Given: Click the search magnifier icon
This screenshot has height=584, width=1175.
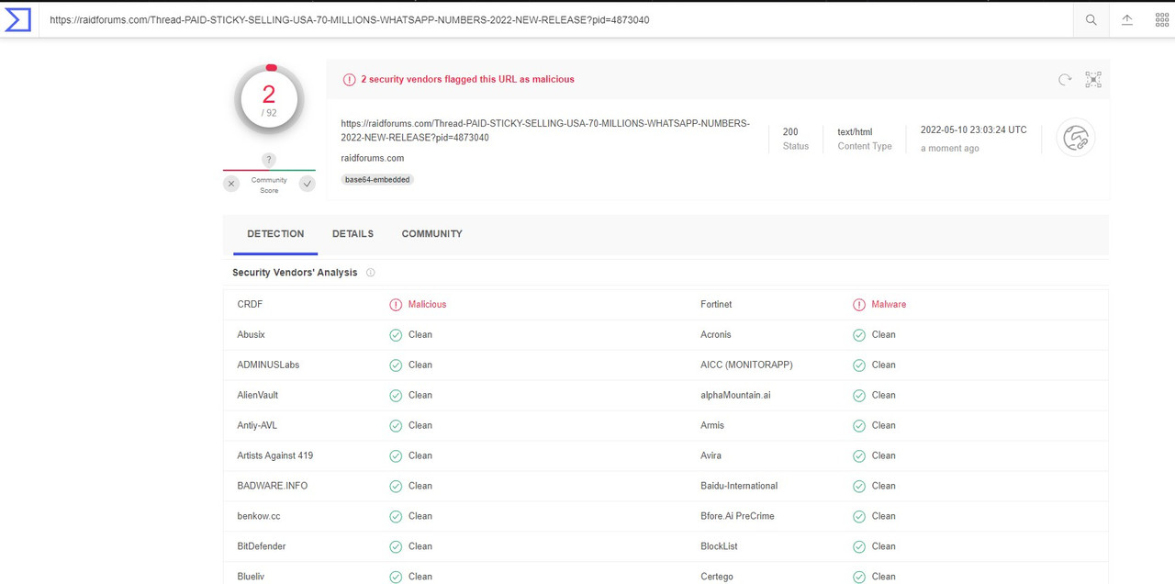Looking at the screenshot, I should tap(1091, 20).
